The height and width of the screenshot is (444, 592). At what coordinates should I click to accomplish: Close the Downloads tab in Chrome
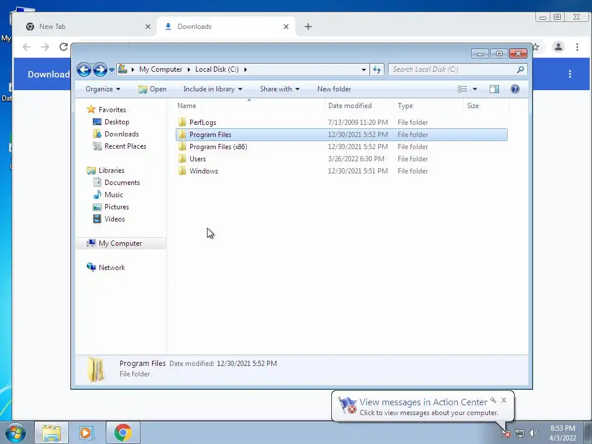(286, 27)
